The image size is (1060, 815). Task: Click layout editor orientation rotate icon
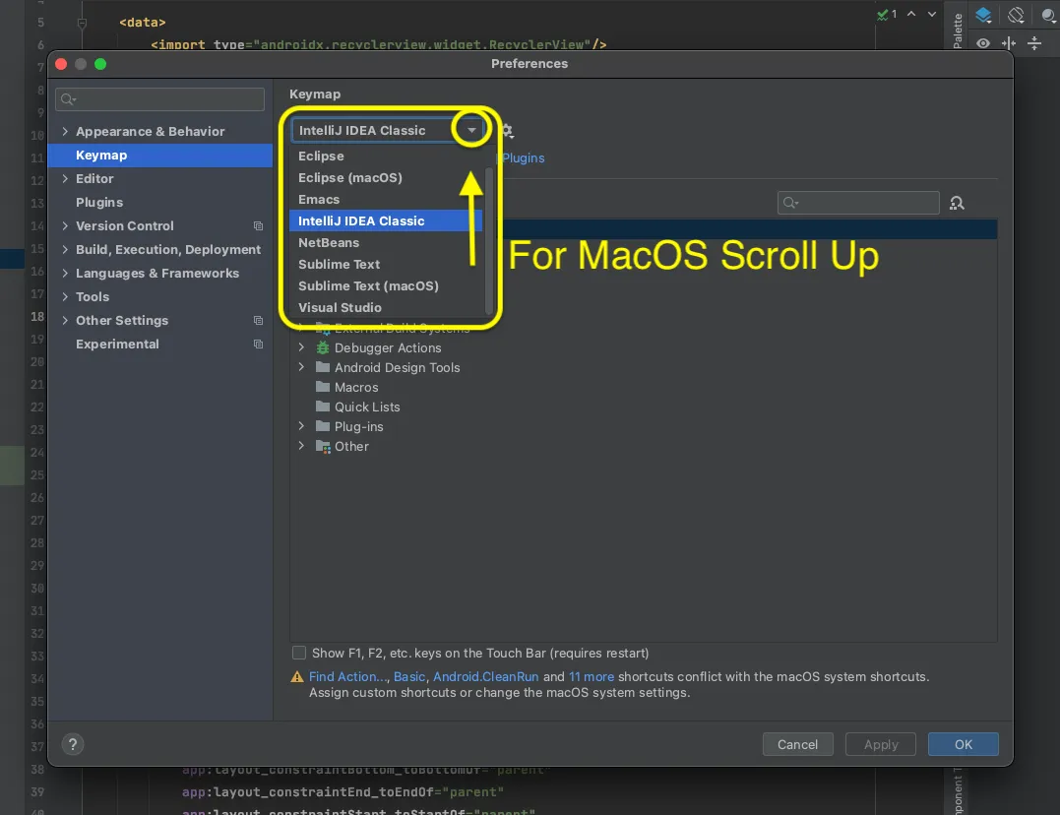1016,14
